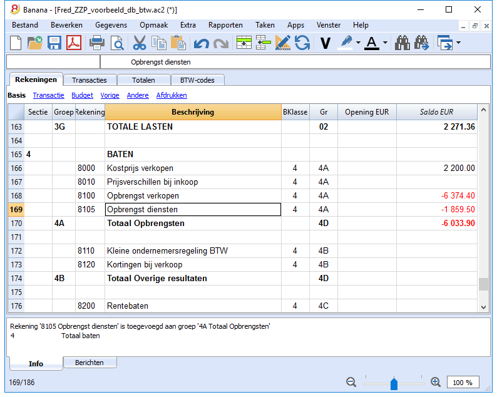497x397 pixels.
Task: Select the cell 'Totaal Opbrengsten'
Action: (x=193, y=223)
